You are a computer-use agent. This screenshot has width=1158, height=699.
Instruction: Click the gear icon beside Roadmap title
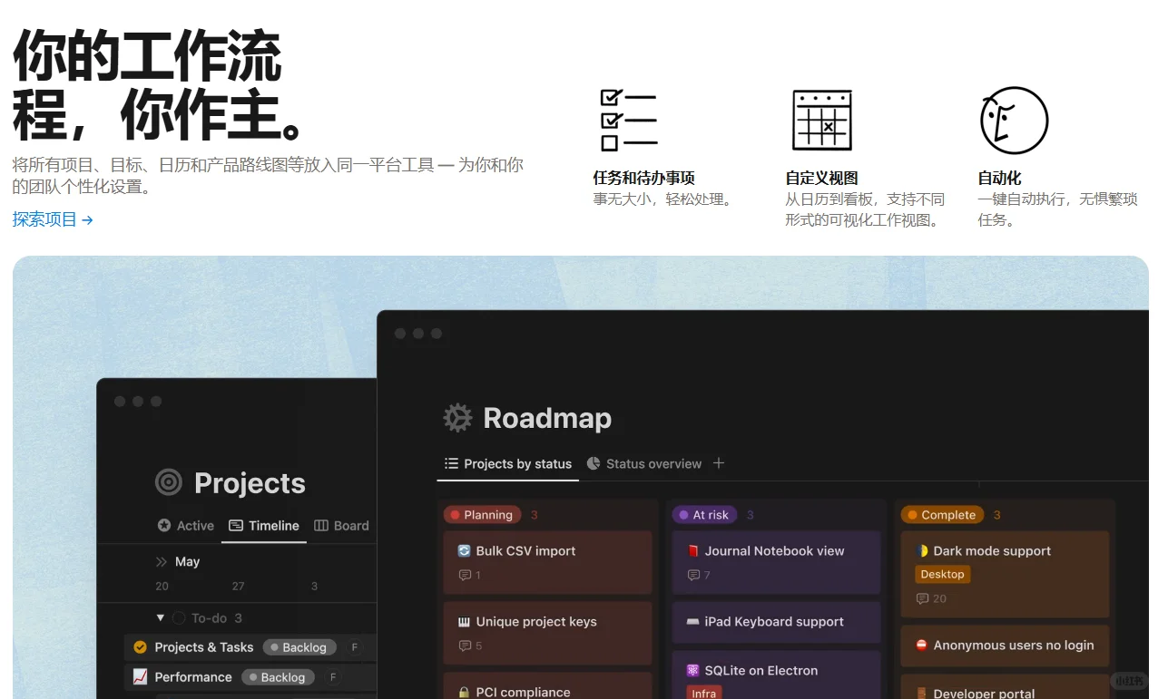point(457,417)
